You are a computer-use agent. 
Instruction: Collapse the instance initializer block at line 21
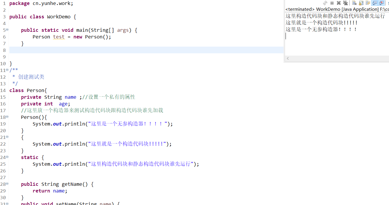pos(7,137)
